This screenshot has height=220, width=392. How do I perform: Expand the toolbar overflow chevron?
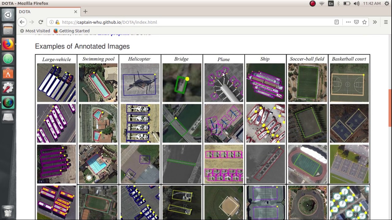375,22
